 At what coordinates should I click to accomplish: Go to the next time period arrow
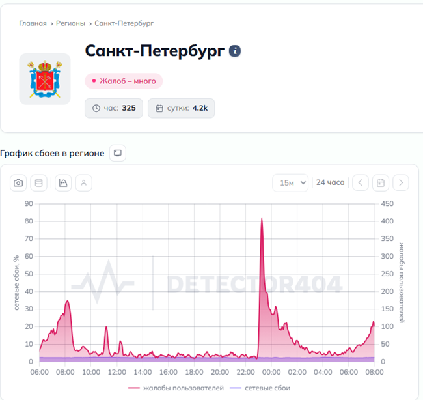(402, 183)
